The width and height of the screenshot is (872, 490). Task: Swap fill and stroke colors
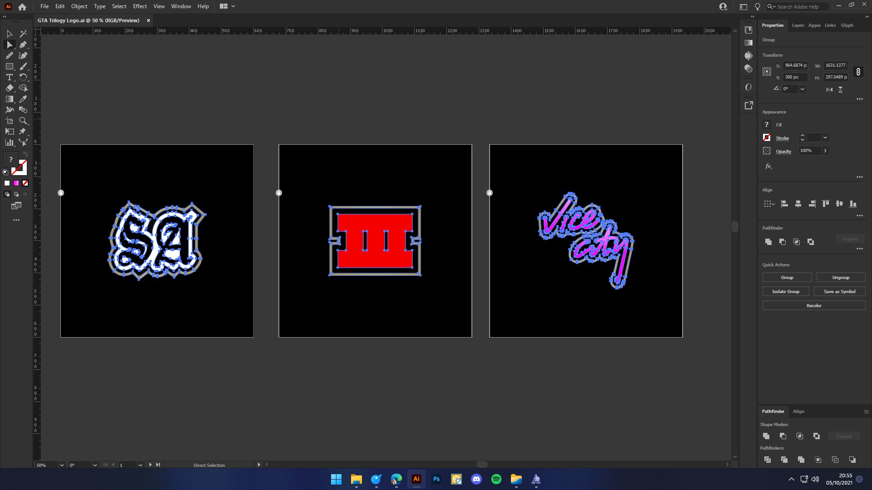(x=25, y=155)
